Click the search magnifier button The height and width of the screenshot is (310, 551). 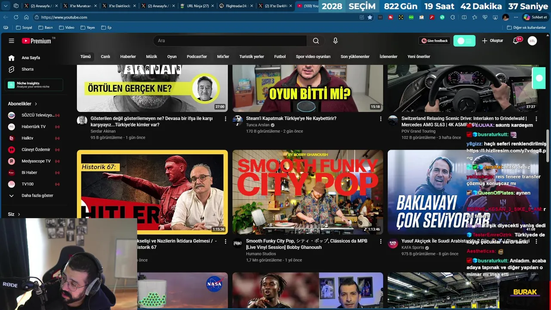pos(316,41)
